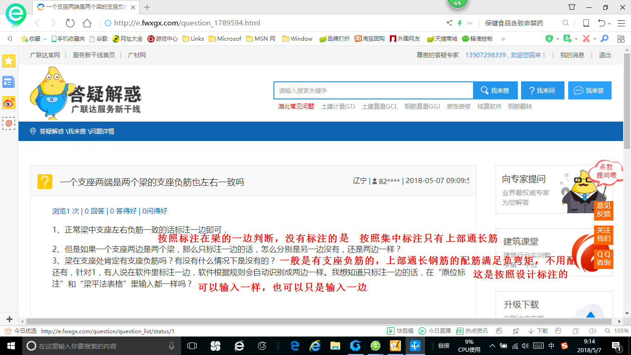Open the 收藏 favorites dropdown
631x355 pixels.
[x=34, y=39]
